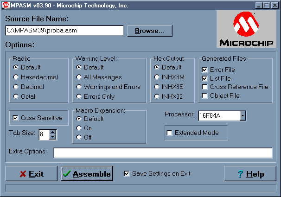The width and height of the screenshot is (281, 197).
Task: Uncheck List File generation
Action: (204, 78)
